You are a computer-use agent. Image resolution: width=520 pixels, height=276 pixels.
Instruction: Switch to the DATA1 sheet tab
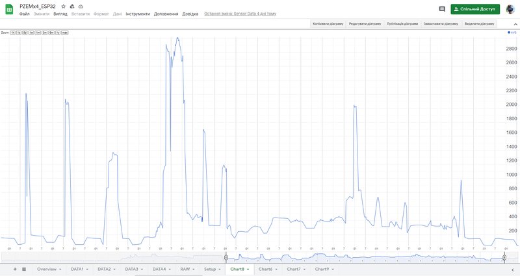[x=77, y=269]
